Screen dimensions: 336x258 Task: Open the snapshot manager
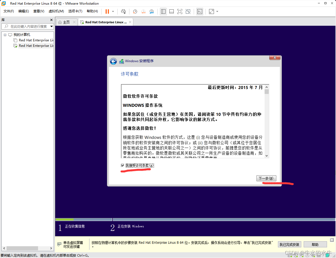tap(152, 12)
